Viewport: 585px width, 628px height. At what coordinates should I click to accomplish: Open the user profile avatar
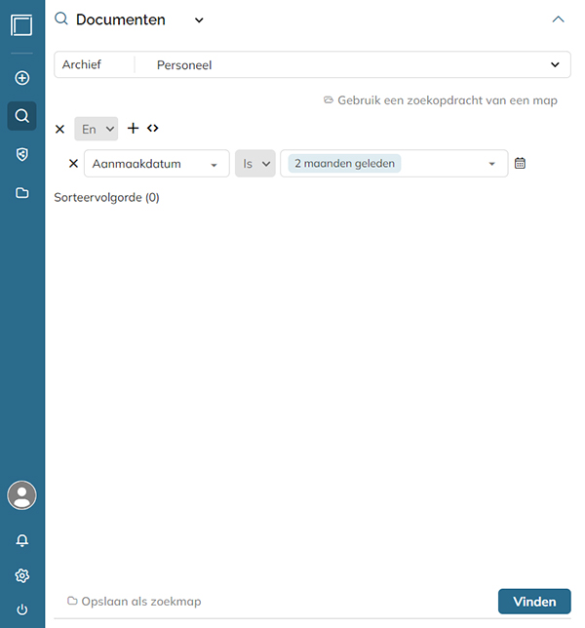(x=21, y=495)
